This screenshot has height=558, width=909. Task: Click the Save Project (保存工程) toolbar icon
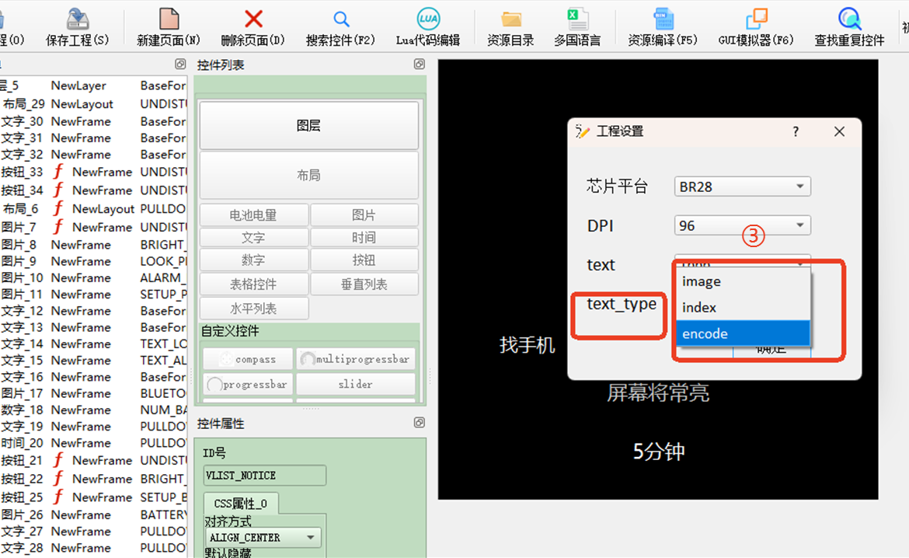(77, 19)
